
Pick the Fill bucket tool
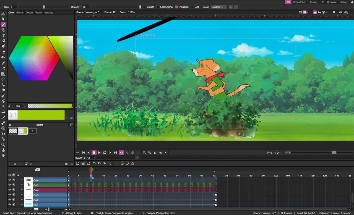click(x=3, y=41)
